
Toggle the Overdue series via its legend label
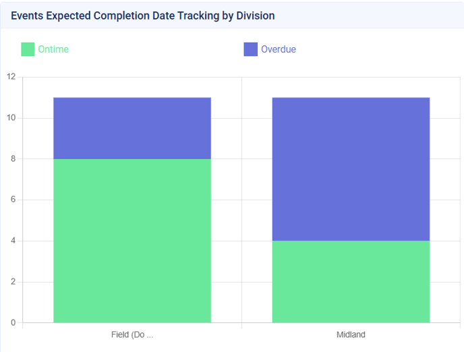coord(279,49)
